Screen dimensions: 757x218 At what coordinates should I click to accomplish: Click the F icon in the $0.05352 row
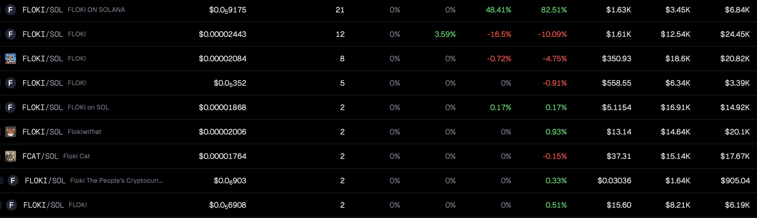point(11,83)
